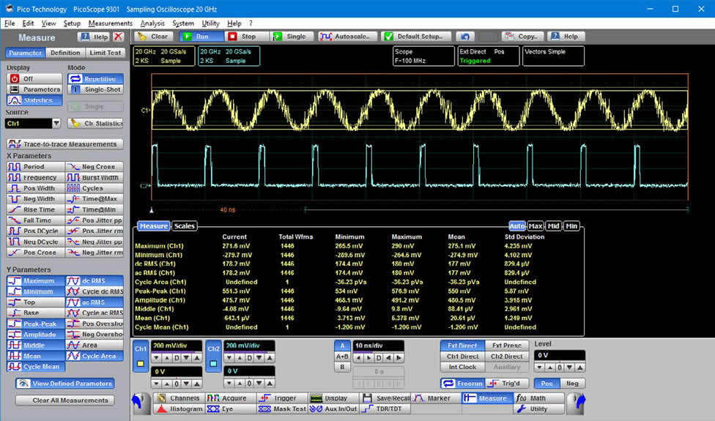Select Single-Shot measurement mode

point(96,89)
